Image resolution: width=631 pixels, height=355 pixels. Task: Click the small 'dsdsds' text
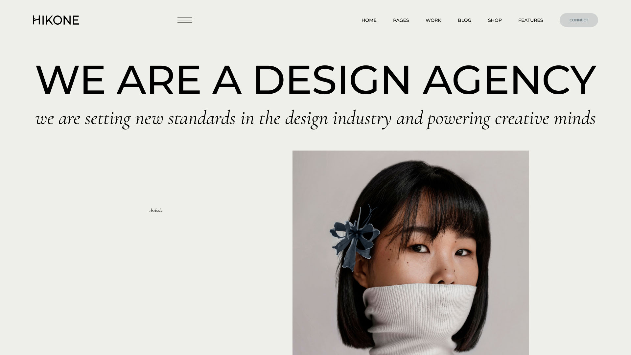156,210
